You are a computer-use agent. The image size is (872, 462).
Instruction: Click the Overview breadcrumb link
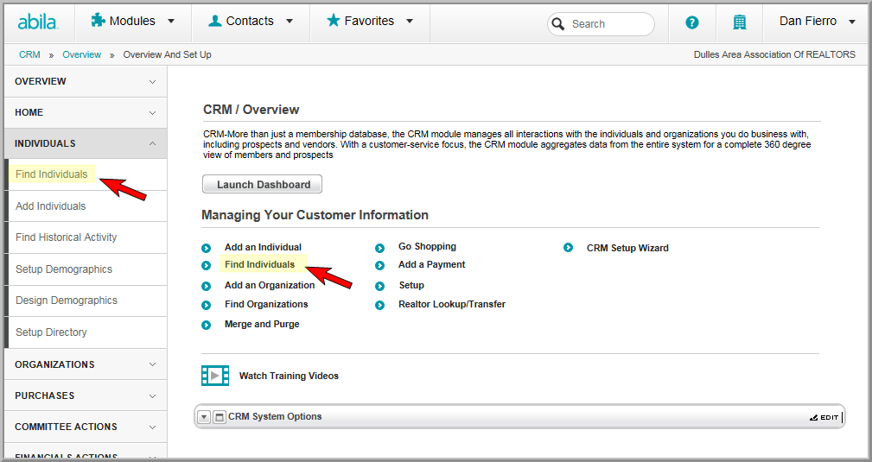(x=82, y=54)
